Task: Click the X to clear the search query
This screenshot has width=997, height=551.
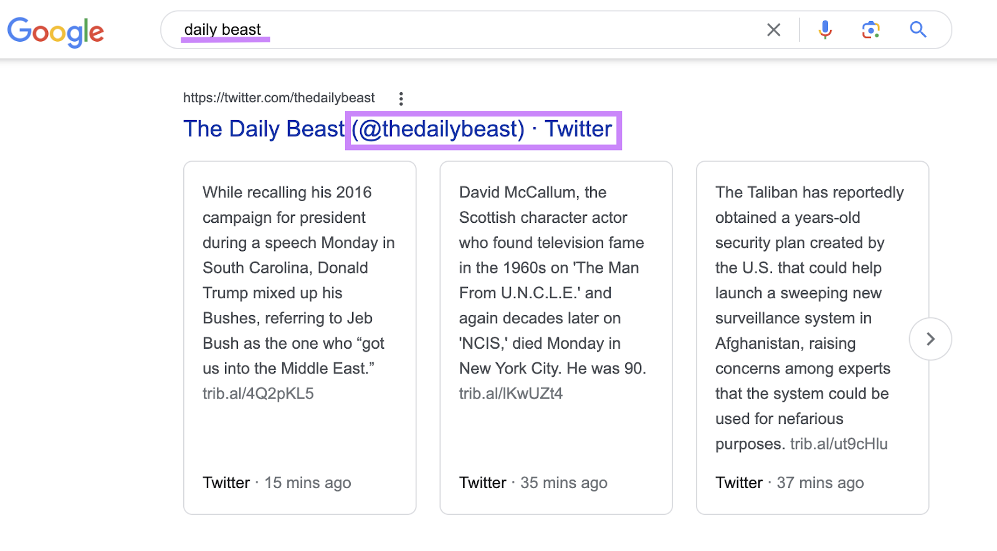Action: click(x=774, y=29)
